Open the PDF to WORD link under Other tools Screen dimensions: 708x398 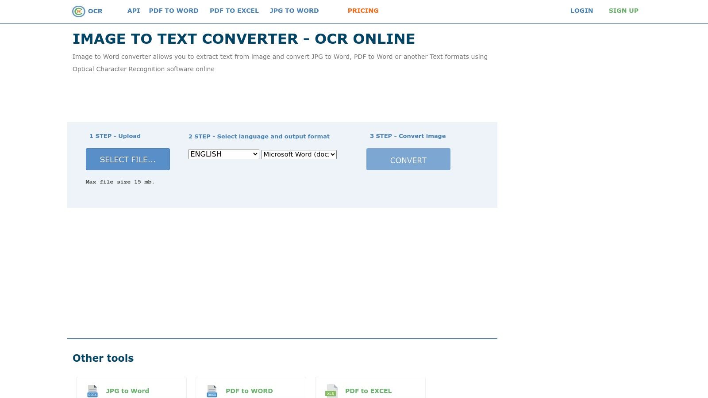pyautogui.click(x=249, y=391)
